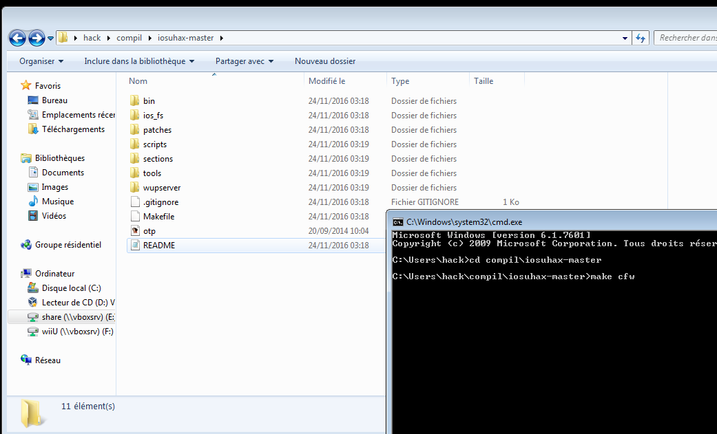Viewport: 717px width, 434px height.
Task: Expand arrow after 'iosuhax-master' breadcrumb
Action: coord(221,38)
